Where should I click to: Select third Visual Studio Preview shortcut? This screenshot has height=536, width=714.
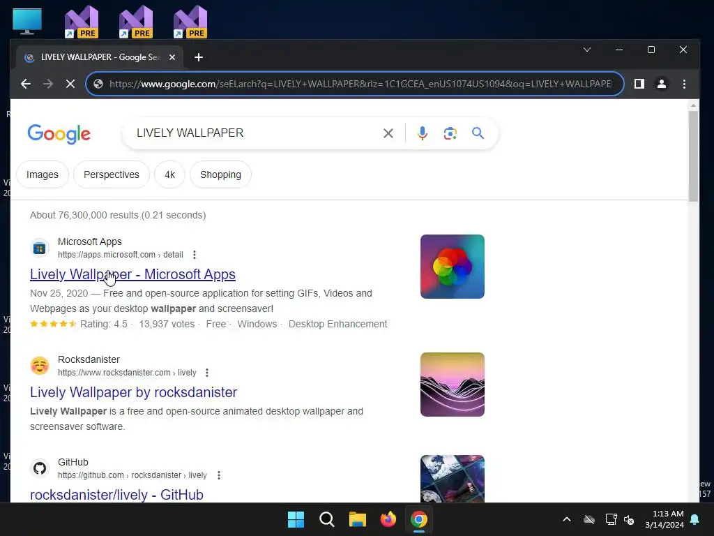190,22
